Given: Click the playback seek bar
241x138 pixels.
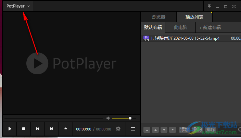Looking at the screenshot, I should pyautogui.click(x=54, y=118).
